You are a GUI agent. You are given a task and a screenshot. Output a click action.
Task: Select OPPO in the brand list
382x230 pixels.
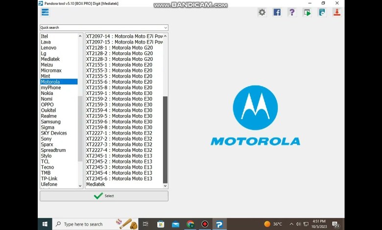pyautogui.click(x=48, y=104)
